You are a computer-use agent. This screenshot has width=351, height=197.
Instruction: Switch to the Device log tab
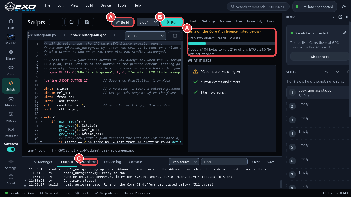click(x=113, y=162)
